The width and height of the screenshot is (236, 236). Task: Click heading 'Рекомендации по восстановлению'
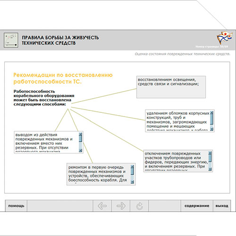[63, 75]
